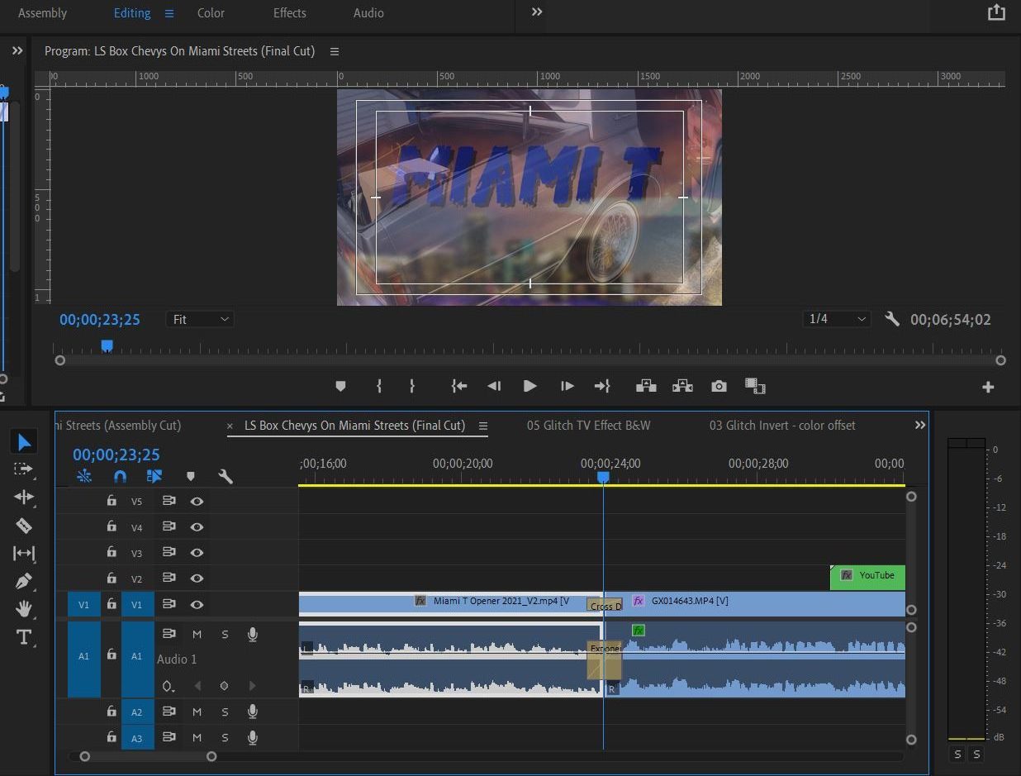The width and height of the screenshot is (1021, 776).
Task: Show hidden timeline tabs overflow chevron
Action: [x=920, y=425]
